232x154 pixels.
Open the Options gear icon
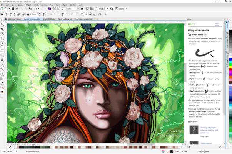point(112,8)
